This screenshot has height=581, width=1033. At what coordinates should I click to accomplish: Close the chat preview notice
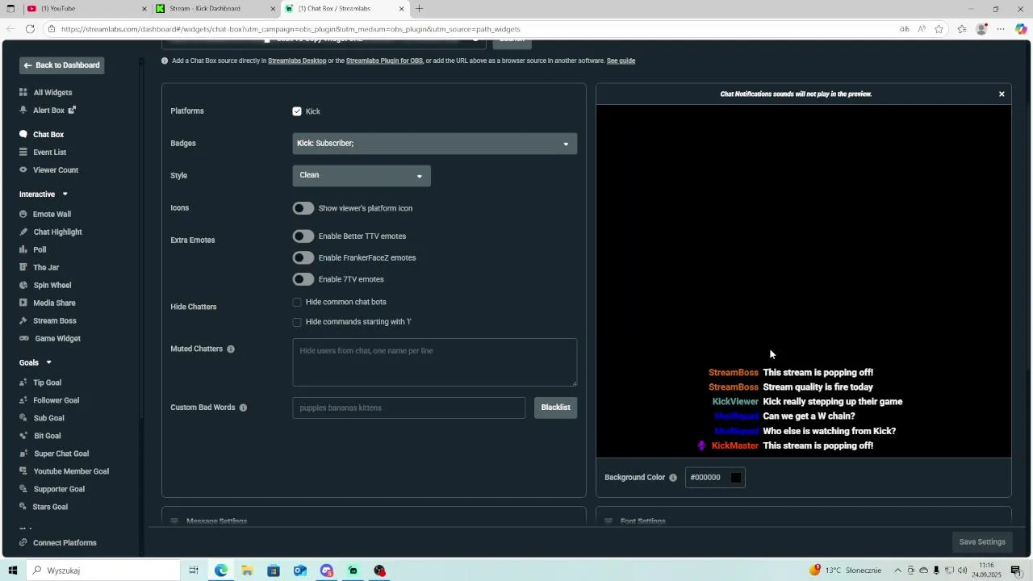point(1002,94)
